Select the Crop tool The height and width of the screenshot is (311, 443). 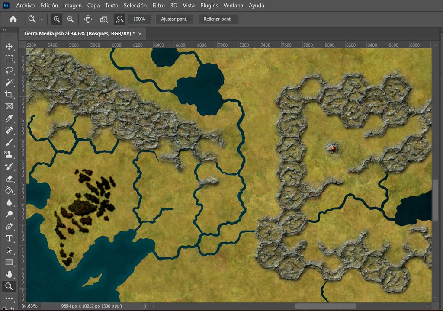[10, 95]
